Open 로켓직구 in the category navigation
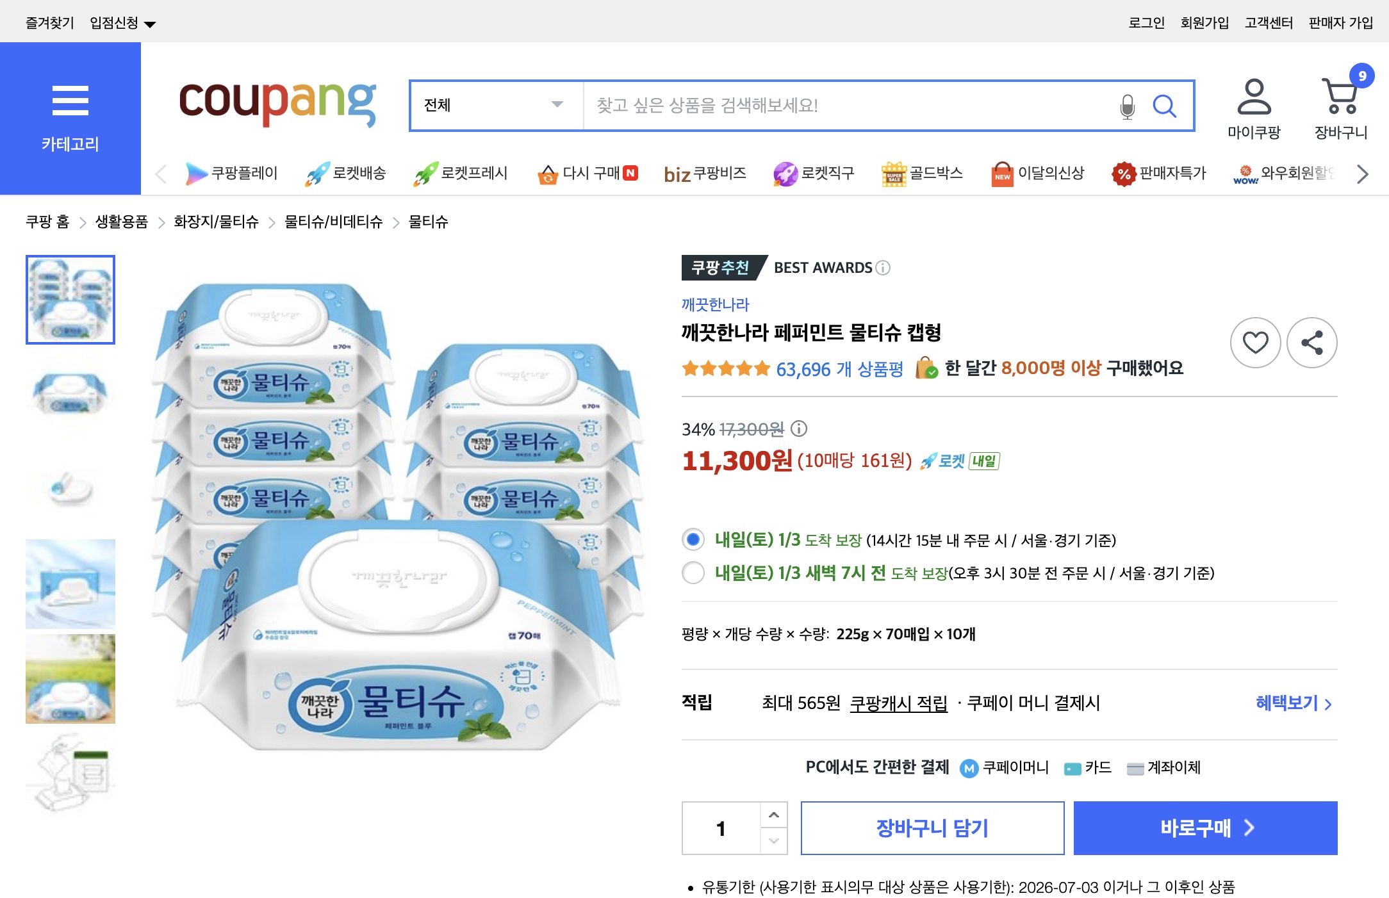This screenshot has width=1389, height=898. point(814,173)
